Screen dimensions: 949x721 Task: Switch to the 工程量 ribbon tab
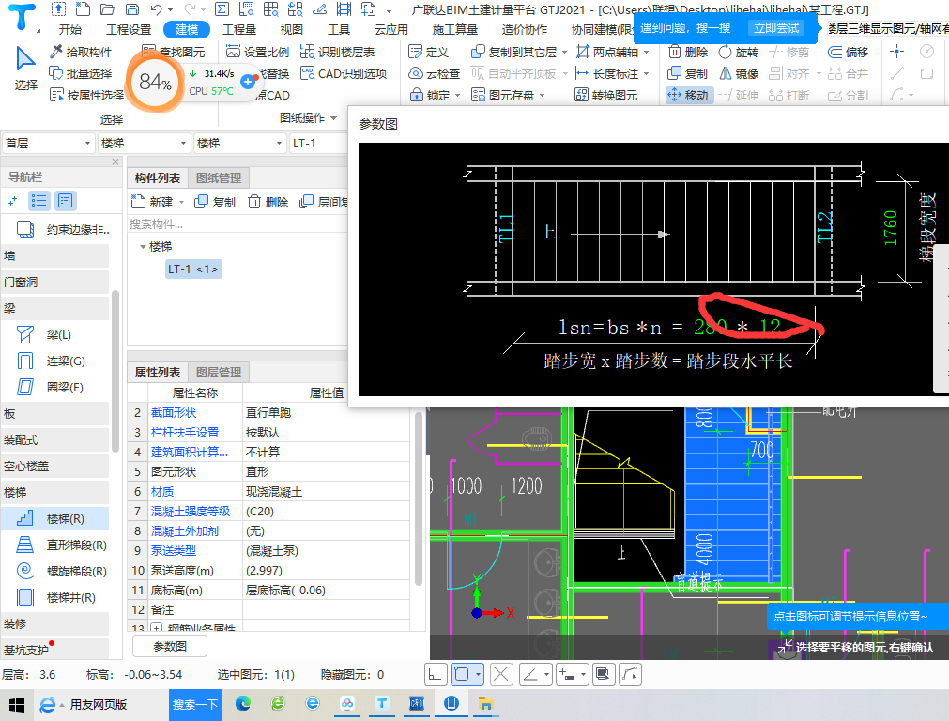[x=239, y=30]
